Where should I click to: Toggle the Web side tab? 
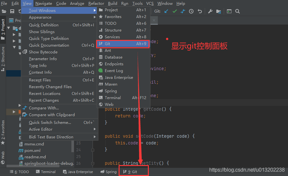point(3,158)
